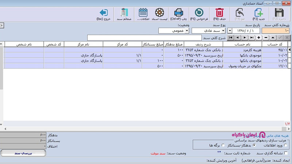
Task: Open the نوع سند dropdown showing سند عادی
Action: 223,31
